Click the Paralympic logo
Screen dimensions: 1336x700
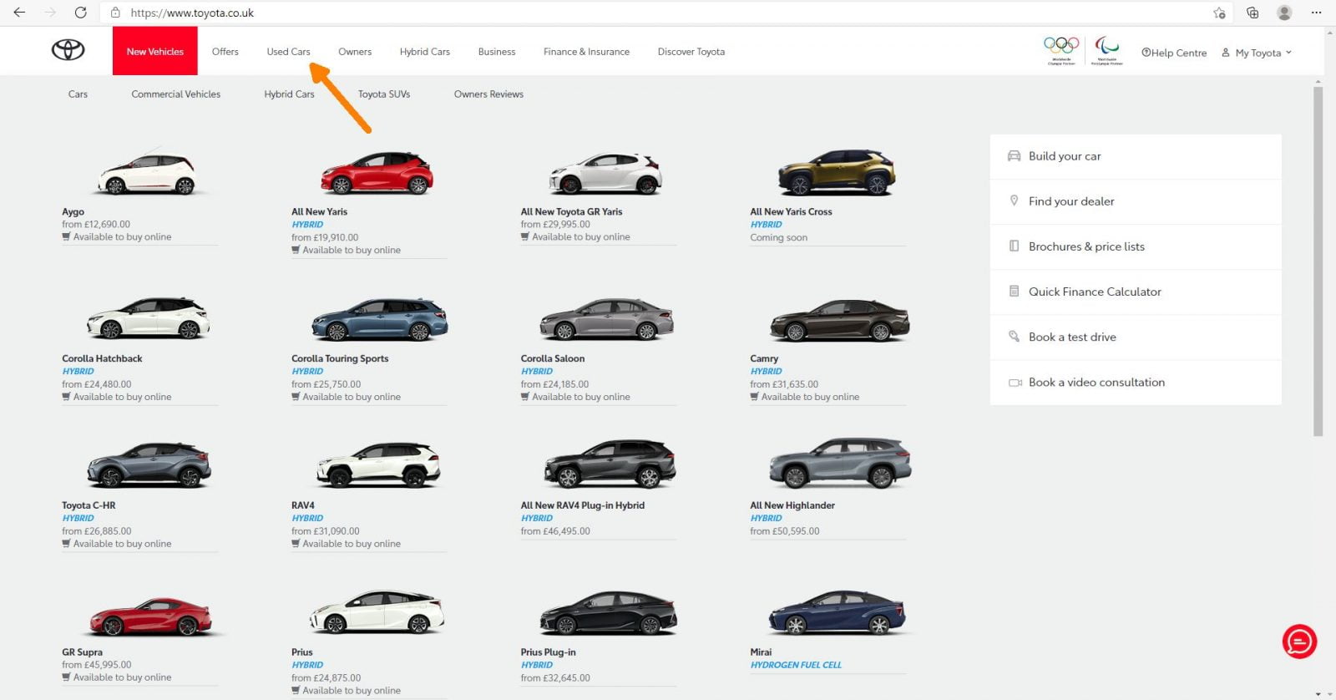pyautogui.click(x=1107, y=49)
